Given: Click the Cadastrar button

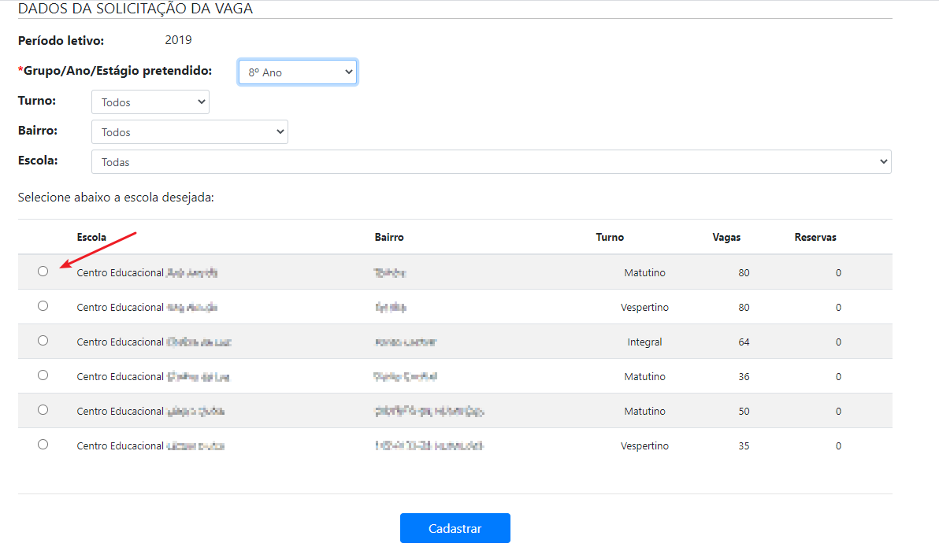Looking at the screenshot, I should [455, 528].
